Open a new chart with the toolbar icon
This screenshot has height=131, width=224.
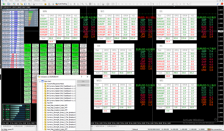click(3, 4)
